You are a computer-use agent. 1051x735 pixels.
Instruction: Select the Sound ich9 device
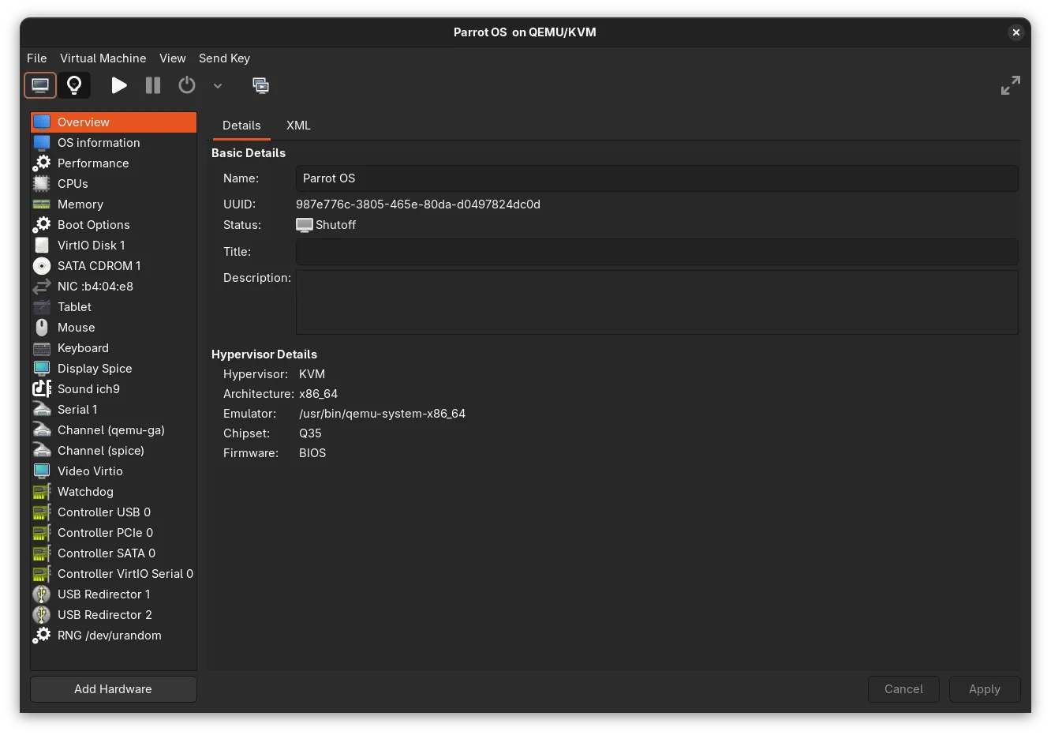tap(114, 389)
